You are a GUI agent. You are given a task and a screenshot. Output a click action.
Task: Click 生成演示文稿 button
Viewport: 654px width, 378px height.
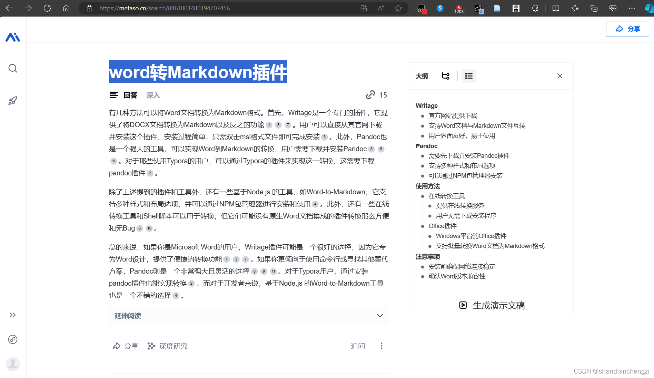click(492, 305)
